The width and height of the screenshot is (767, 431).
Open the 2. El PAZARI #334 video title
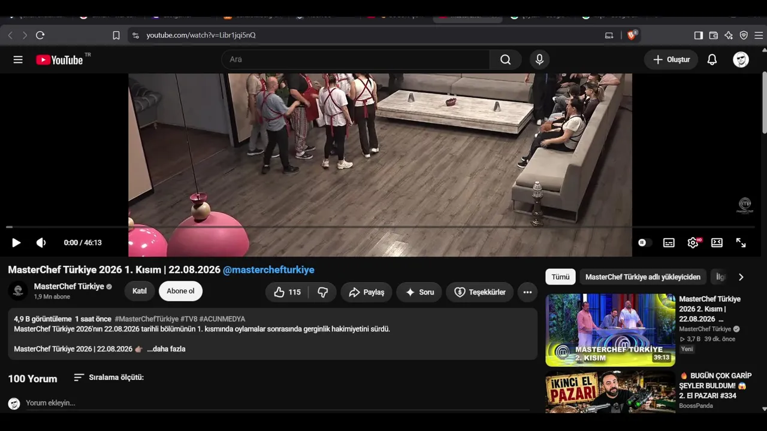click(x=715, y=386)
